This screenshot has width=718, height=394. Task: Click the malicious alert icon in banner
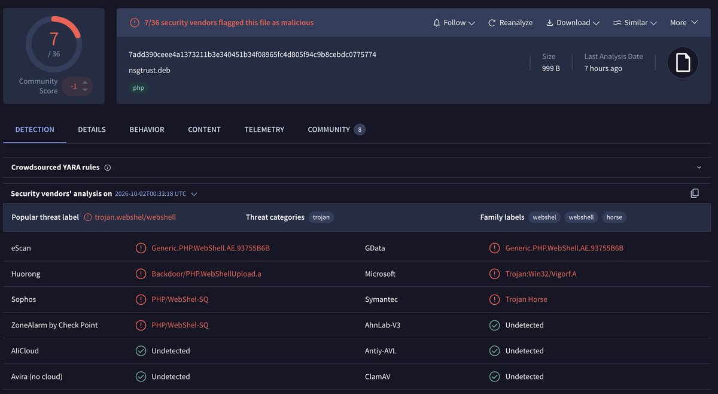[135, 23]
